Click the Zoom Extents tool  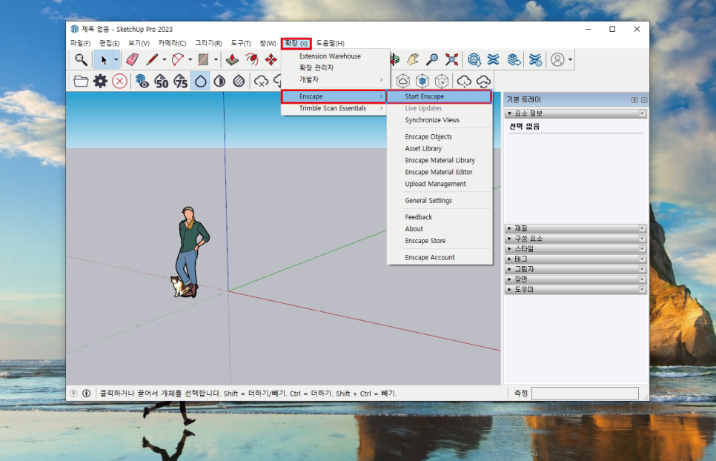point(451,60)
